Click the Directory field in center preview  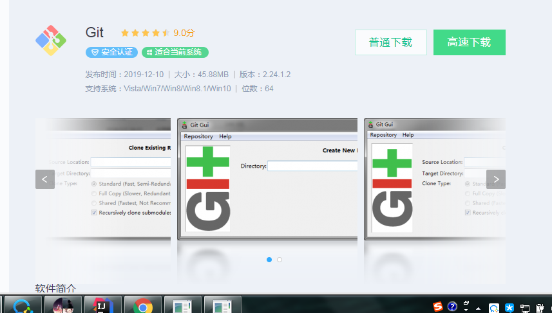pos(312,166)
